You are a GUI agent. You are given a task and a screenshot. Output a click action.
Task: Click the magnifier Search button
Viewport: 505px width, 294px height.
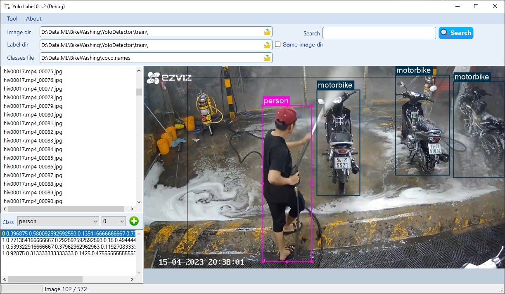pos(456,33)
